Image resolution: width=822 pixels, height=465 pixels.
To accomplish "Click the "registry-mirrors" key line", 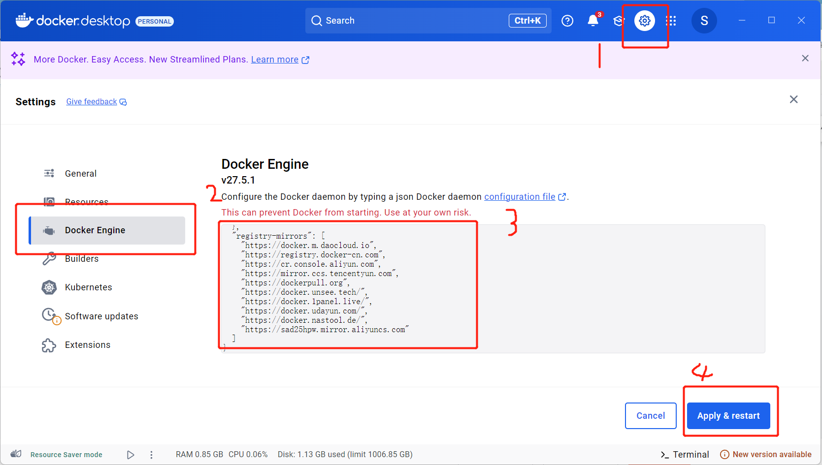I will (x=278, y=236).
